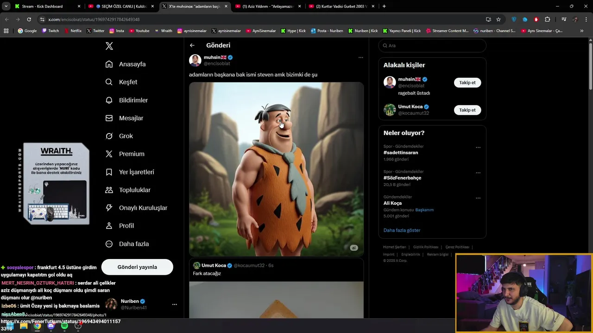The width and height of the screenshot is (593, 333).
Task: Click the Yer İşaretleri bookmark icon
Action: [109, 172]
